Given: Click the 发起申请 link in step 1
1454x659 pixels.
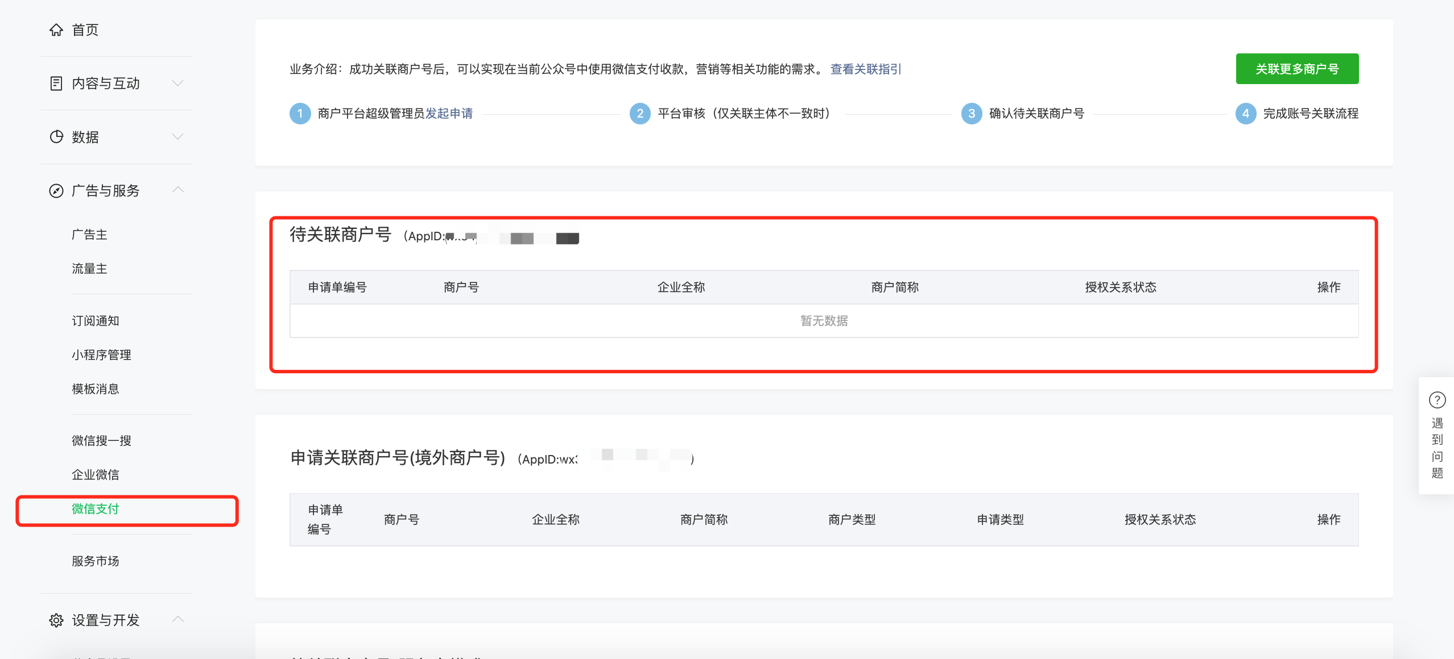Looking at the screenshot, I should [x=449, y=114].
